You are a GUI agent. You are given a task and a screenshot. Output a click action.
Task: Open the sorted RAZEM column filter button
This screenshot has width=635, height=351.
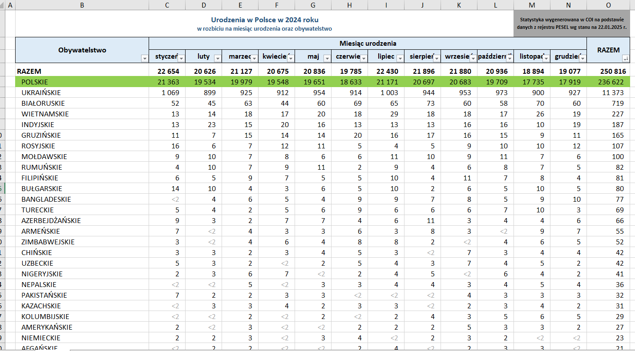click(626, 58)
